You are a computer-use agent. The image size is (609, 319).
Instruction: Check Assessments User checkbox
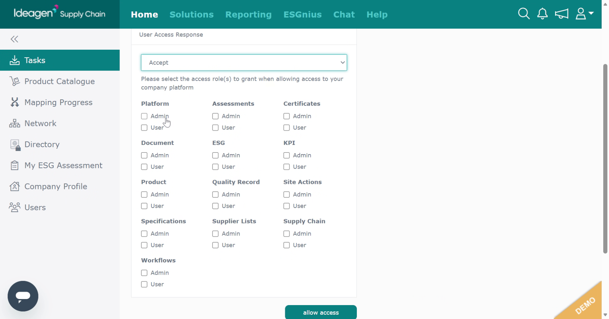pos(215,128)
